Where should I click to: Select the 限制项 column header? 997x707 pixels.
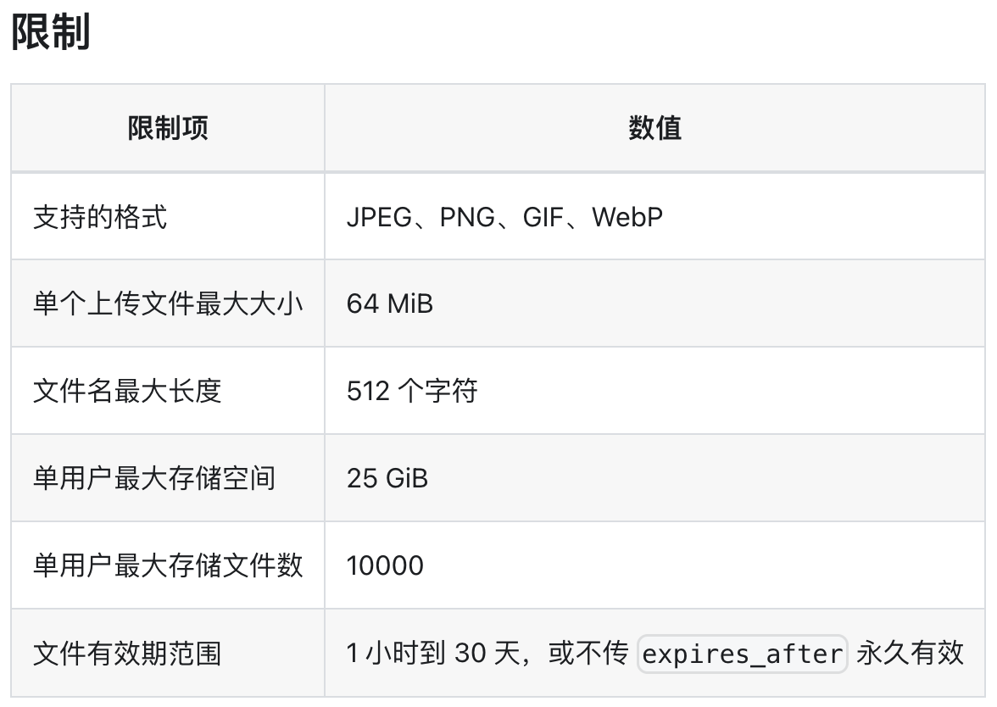(x=168, y=128)
